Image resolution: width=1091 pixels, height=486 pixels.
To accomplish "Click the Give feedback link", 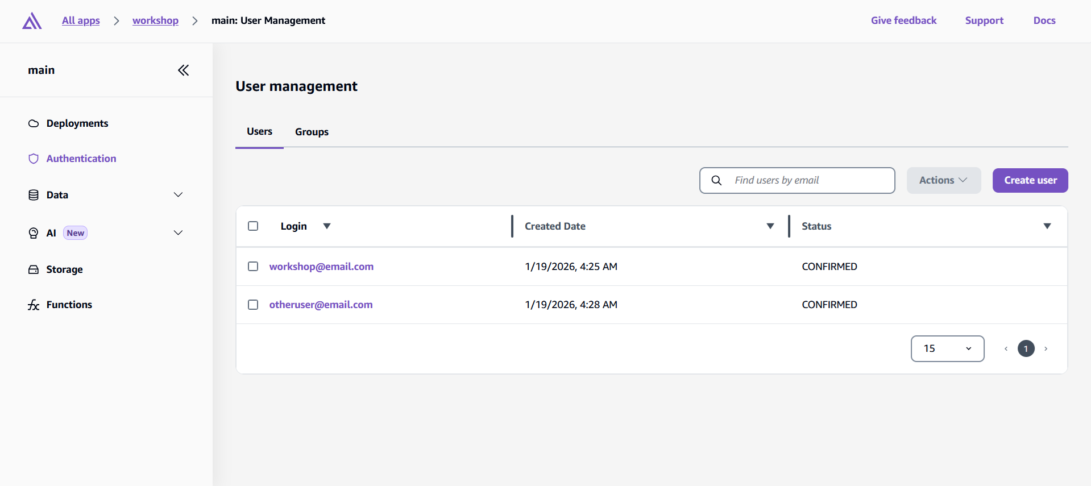I will tap(903, 20).
